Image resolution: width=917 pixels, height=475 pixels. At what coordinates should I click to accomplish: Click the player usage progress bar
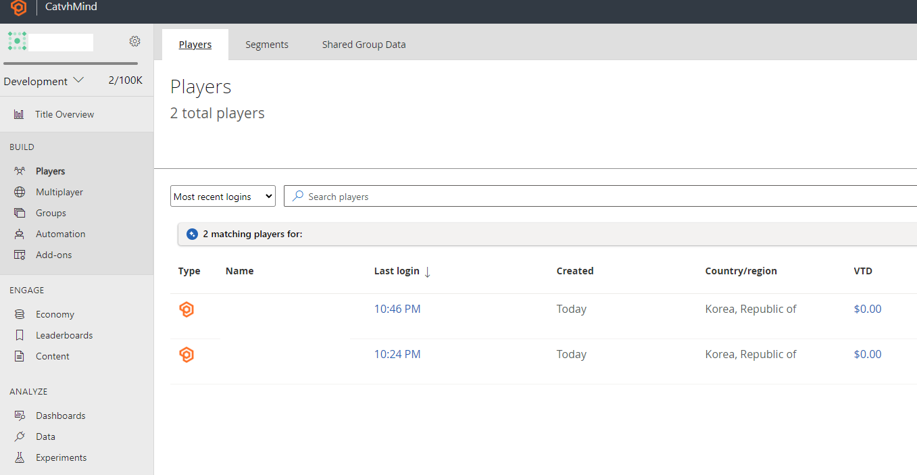point(70,64)
